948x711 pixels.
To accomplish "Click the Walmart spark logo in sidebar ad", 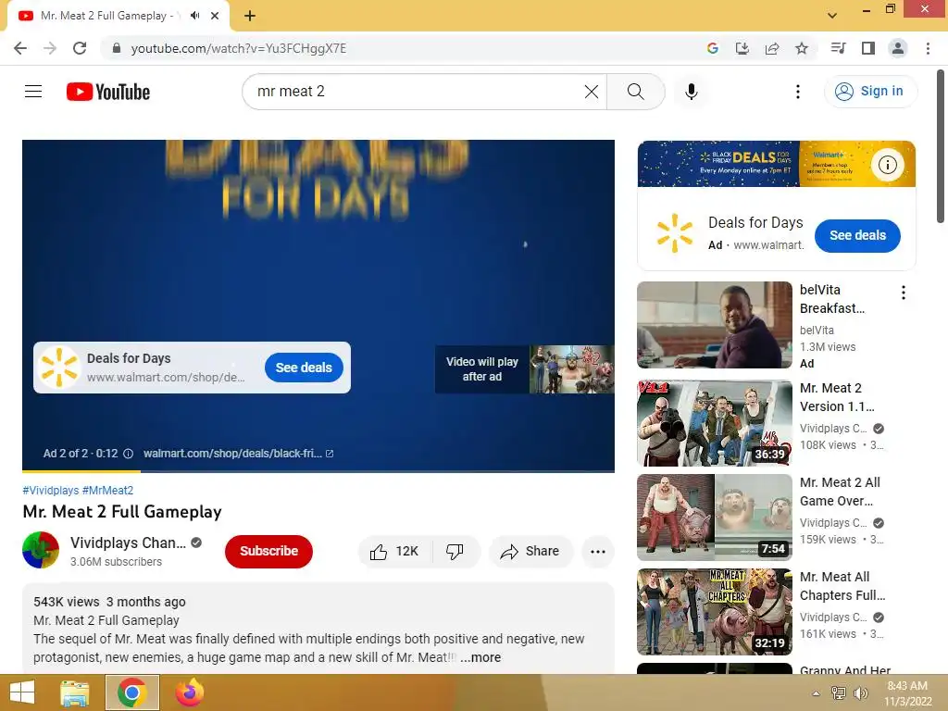I will [x=675, y=232].
